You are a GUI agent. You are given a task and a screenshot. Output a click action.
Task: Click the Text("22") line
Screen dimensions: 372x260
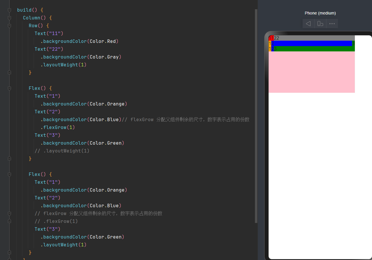pos(49,49)
